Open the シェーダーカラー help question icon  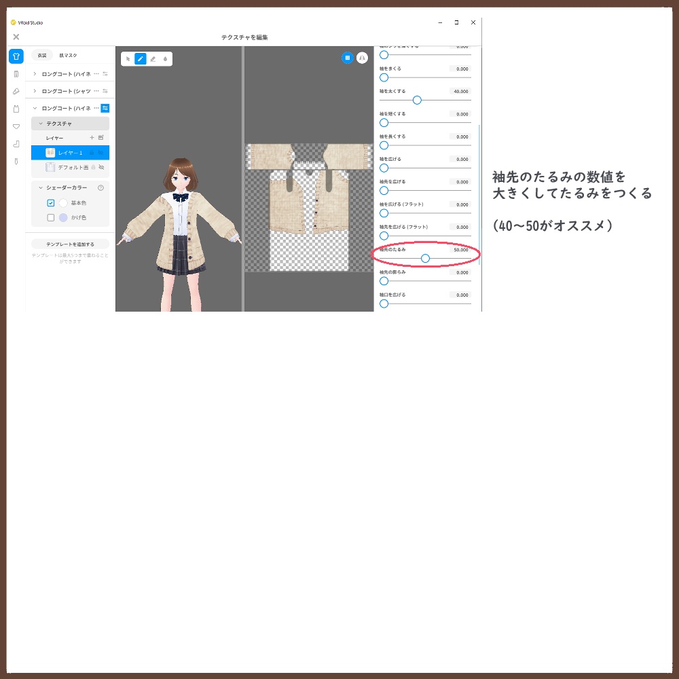point(101,188)
